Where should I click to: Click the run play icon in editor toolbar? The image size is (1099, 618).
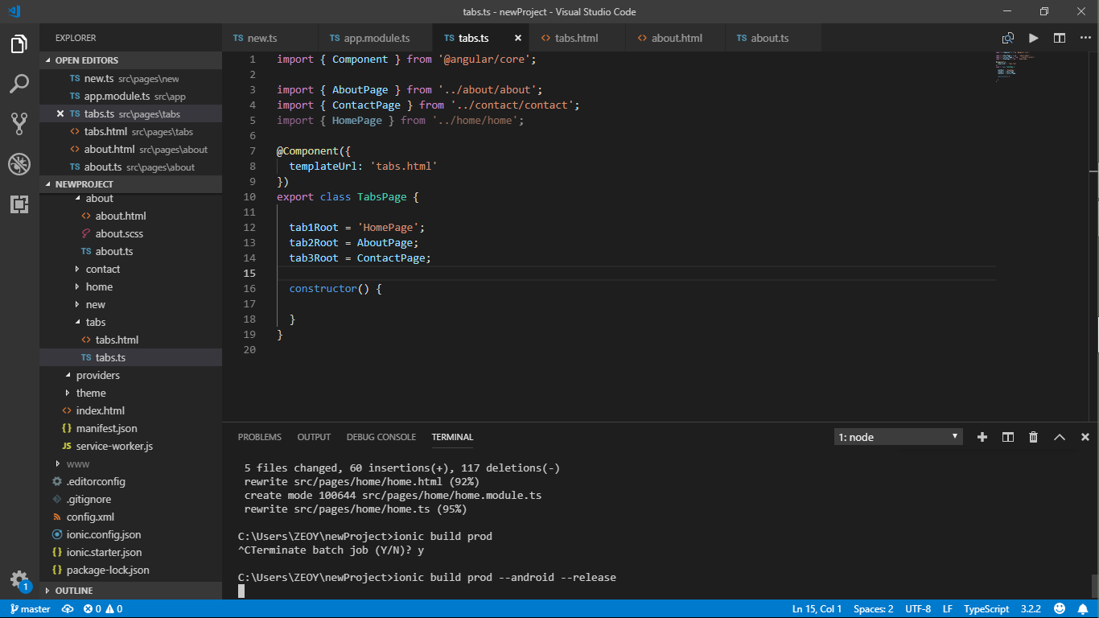1034,38
